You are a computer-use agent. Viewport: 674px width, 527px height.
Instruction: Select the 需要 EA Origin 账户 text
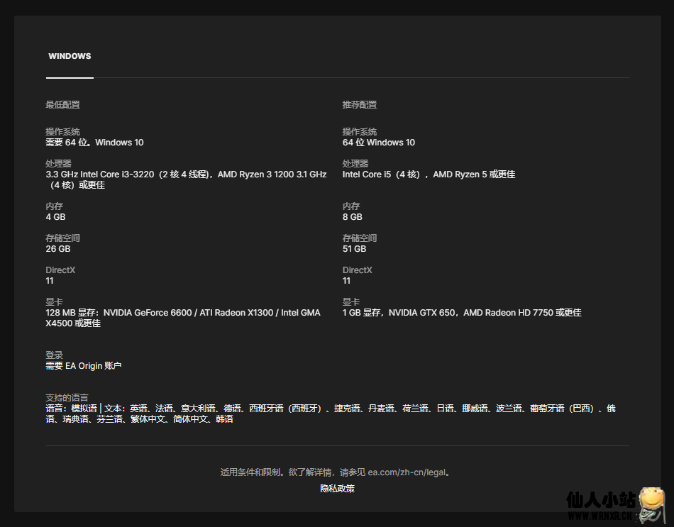(x=83, y=366)
